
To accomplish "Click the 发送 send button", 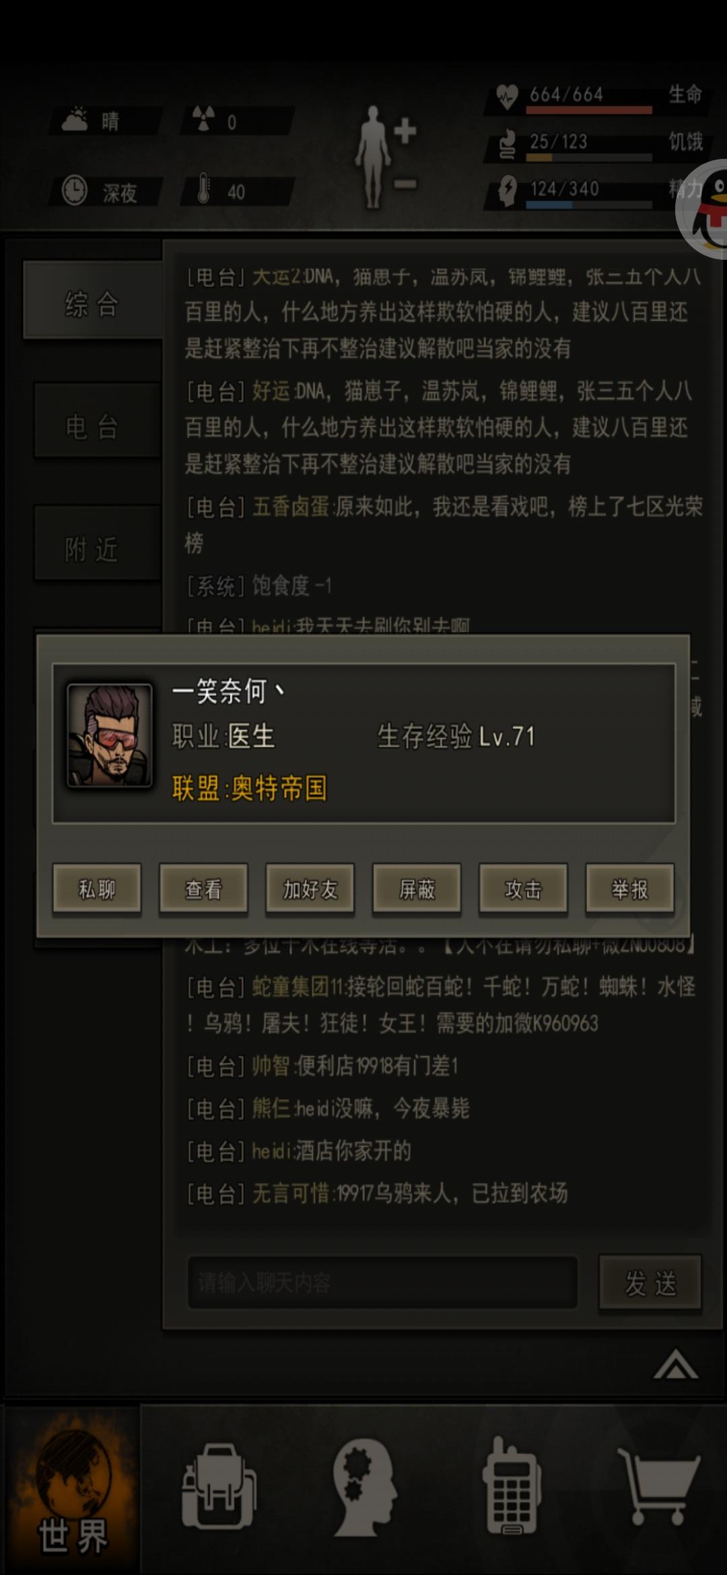I will click(x=650, y=1283).
